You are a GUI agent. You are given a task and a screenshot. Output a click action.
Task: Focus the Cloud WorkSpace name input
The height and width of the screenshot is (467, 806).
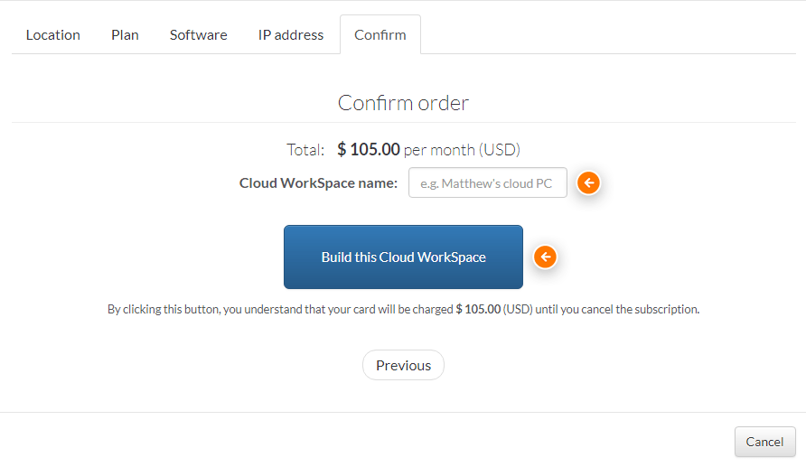coord(488,182)
